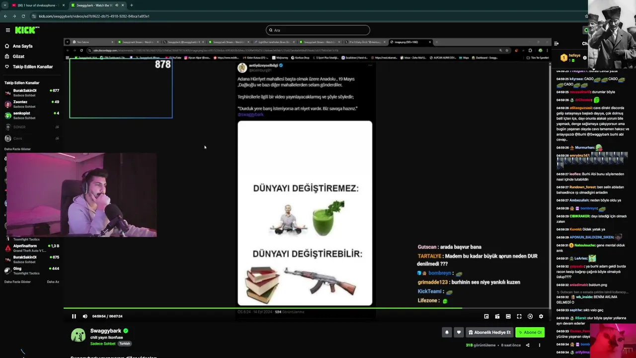Click the Turkish language tag

(124, 344)
